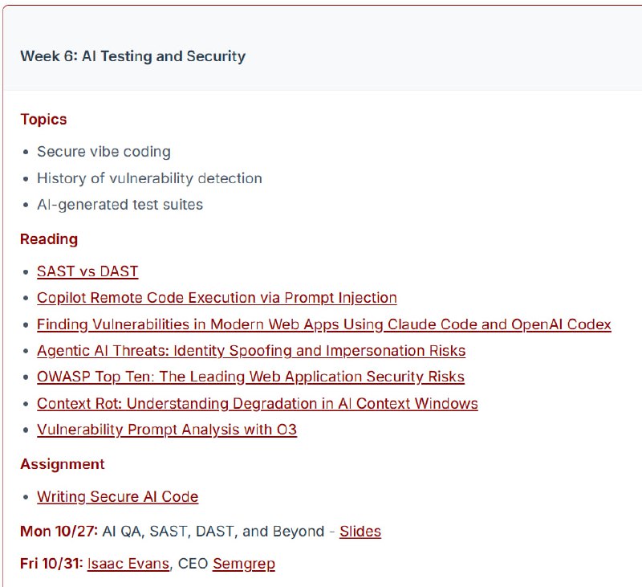Click the AI-generated test suites topic

click(120, 205)
